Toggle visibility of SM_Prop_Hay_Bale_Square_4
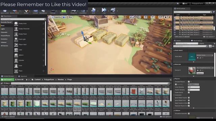Viewport: 216px width, 121px height. 175,31
